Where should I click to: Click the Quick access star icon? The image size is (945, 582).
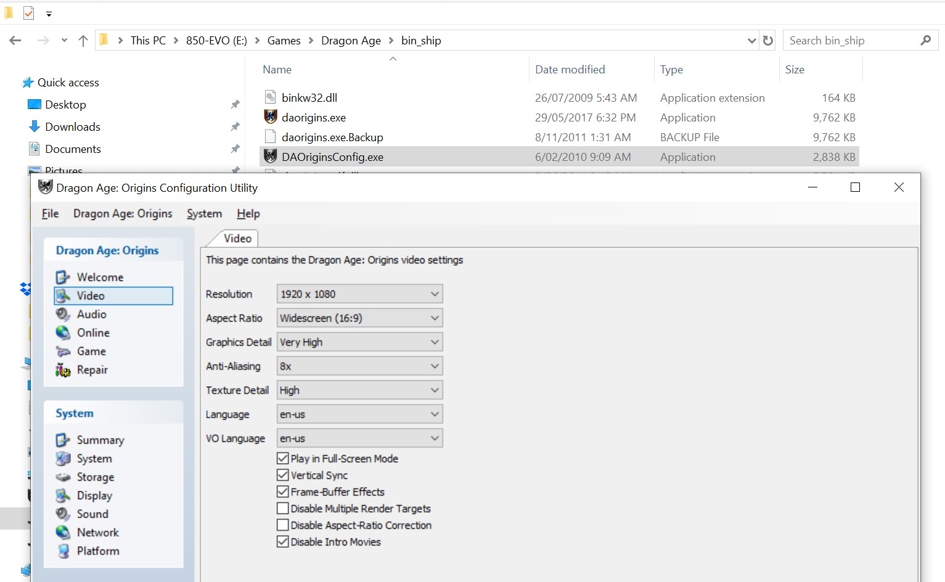point(28,83)
